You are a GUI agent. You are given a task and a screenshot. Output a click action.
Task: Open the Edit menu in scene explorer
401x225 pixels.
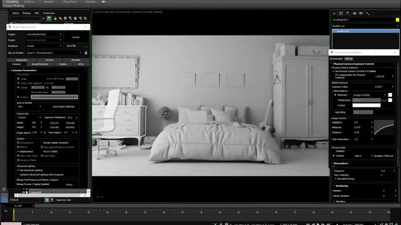(x=36, y=13)
